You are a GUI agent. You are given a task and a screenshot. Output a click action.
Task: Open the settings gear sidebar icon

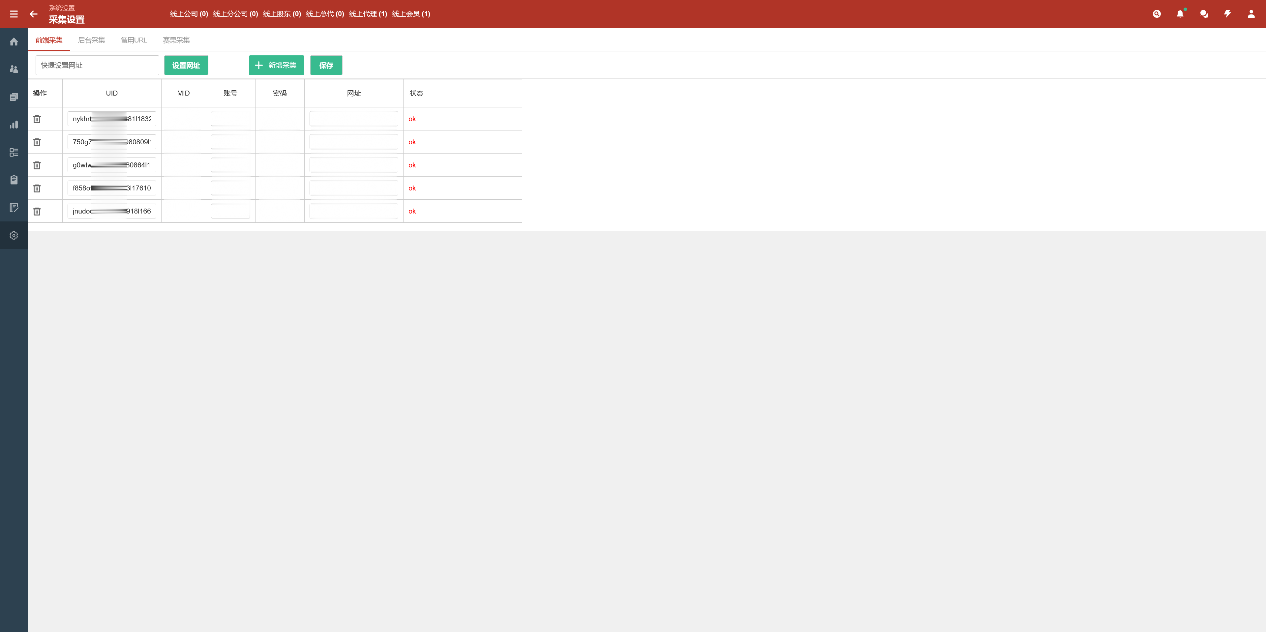click(x=14, y=235)
